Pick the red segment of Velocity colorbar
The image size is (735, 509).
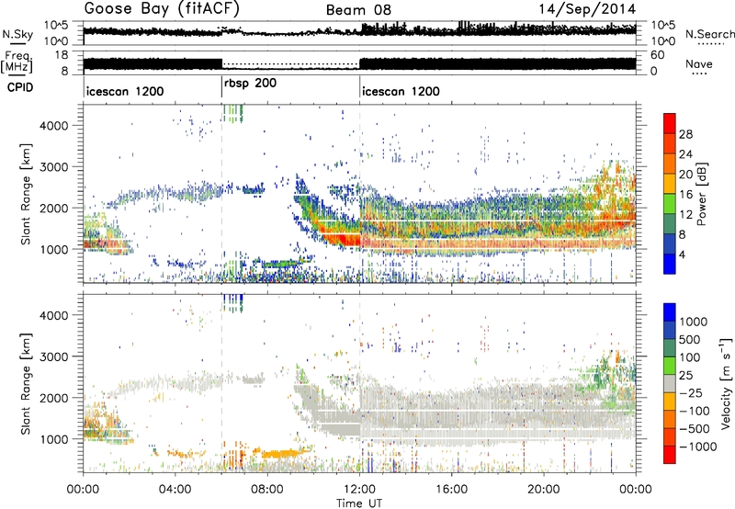[x=670, y=455]
